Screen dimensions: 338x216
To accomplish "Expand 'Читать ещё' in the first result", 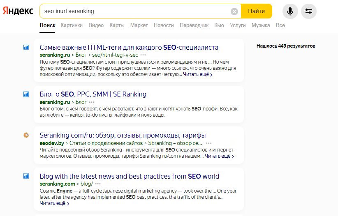I will coord(197,75).
